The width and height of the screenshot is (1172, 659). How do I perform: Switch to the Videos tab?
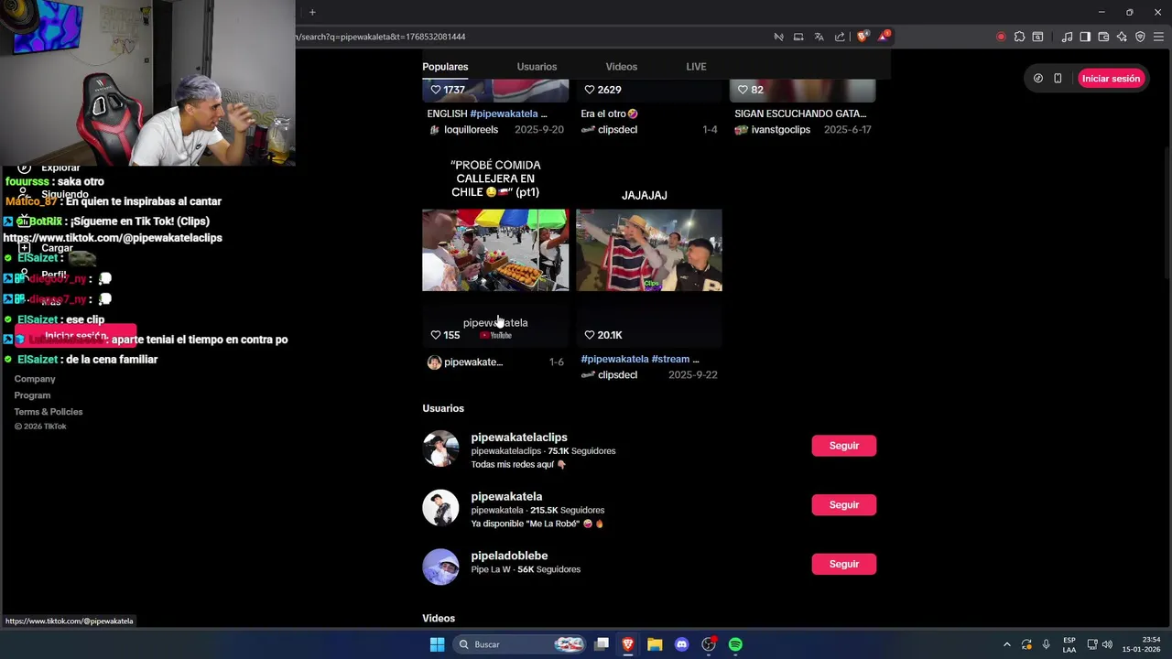621,67
